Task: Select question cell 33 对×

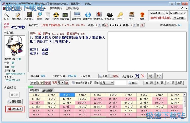Action: click(67, 107)
